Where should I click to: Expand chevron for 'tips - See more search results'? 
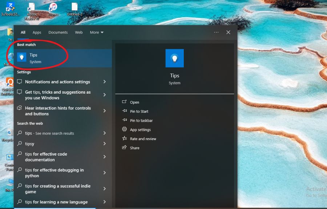pyautogui.click(x=105, y=133)
